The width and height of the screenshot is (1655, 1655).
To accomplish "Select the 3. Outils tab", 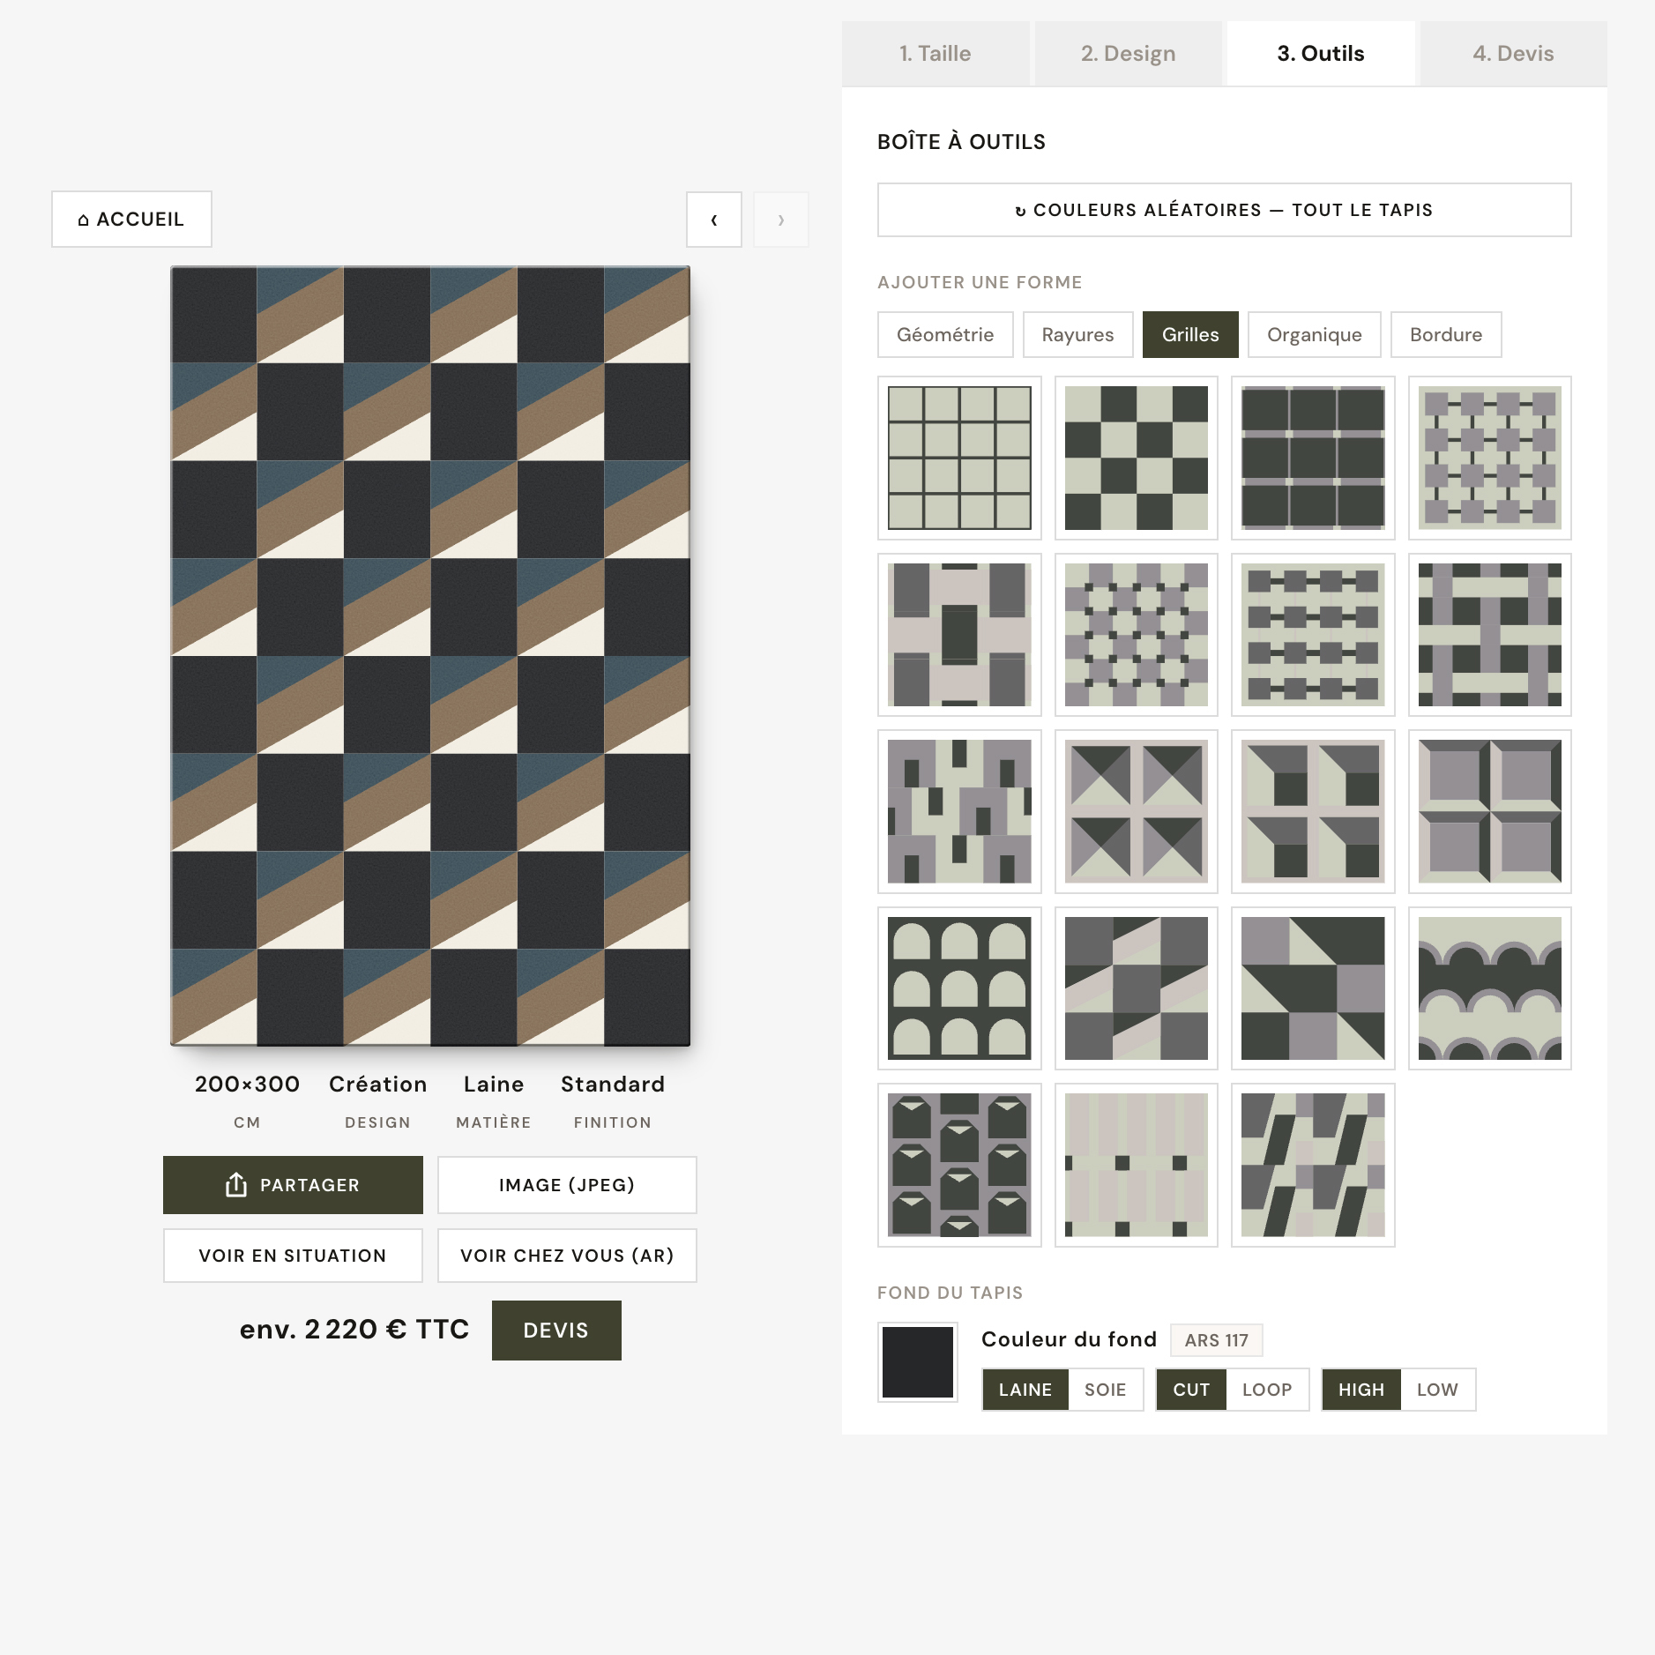I will [x=1321, y=54].
